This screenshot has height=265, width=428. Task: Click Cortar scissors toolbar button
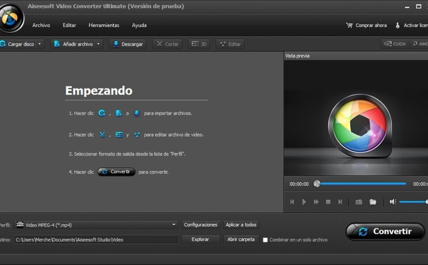pos(168,44)
